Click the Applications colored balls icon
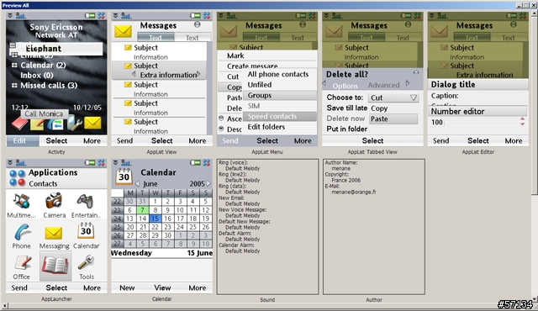The image size is (538, 311). click(x=17, y=177)
